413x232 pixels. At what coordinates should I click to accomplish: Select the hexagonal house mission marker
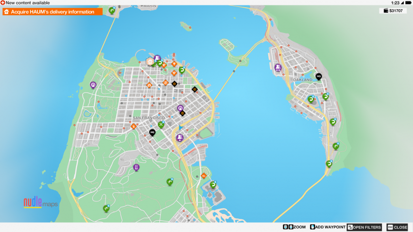pyautogui.click(x=150, y=62)
